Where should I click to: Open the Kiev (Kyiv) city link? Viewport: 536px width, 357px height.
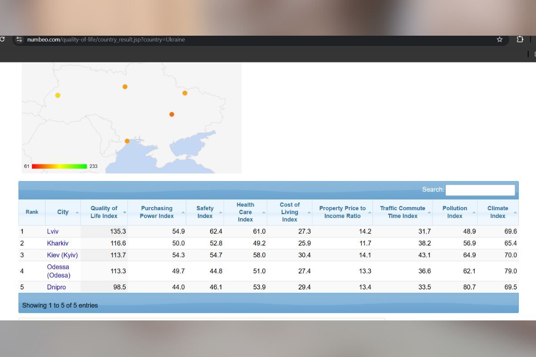pyautogui.click(x=62, y=255)
